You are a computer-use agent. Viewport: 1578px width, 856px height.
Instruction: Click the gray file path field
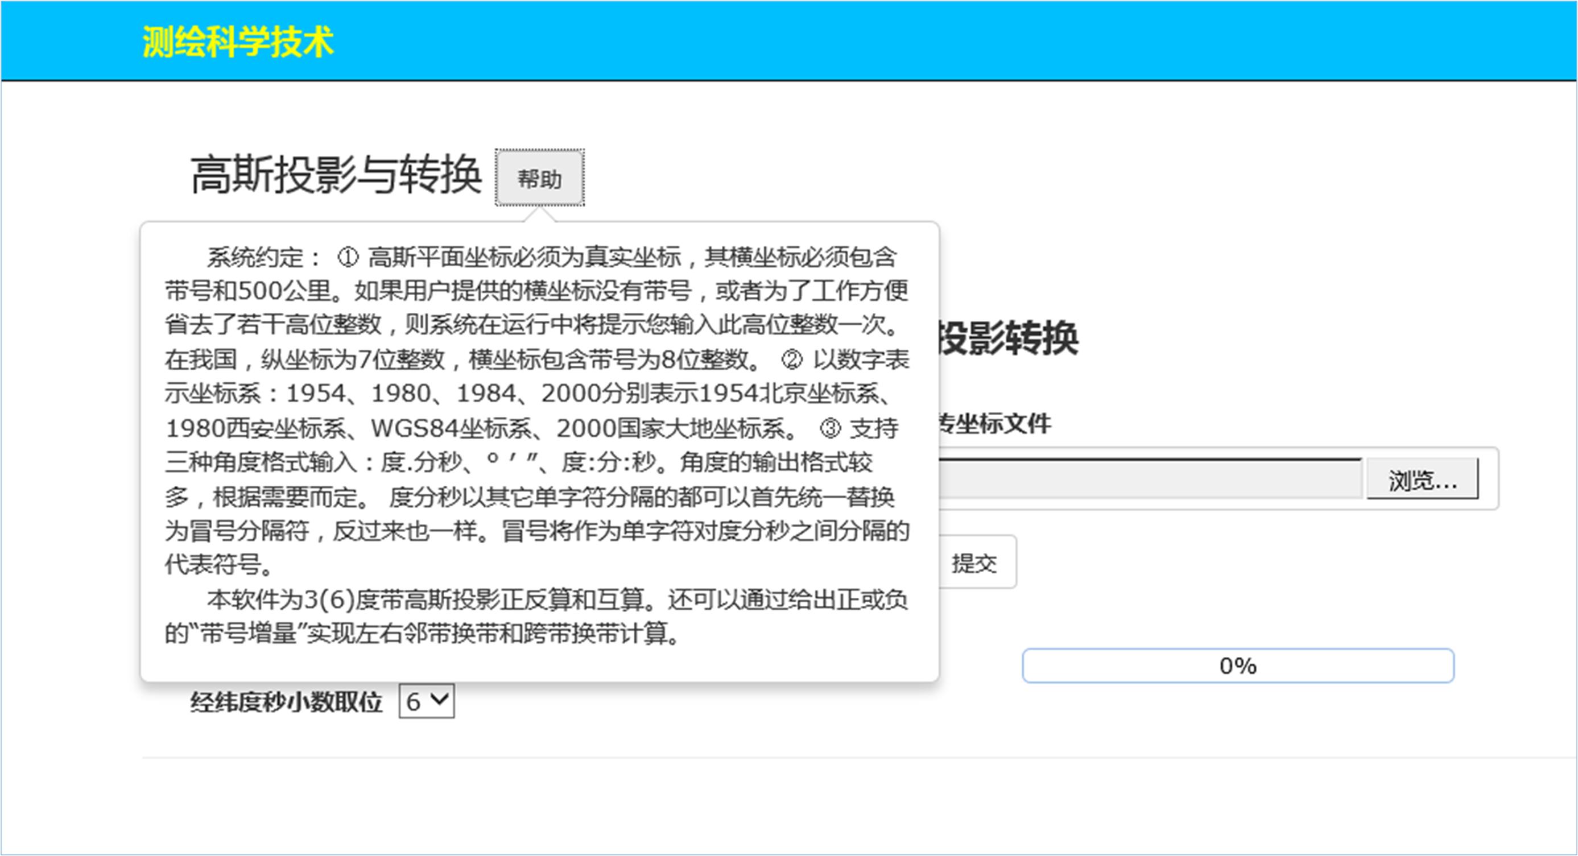tap(1150, 479)
